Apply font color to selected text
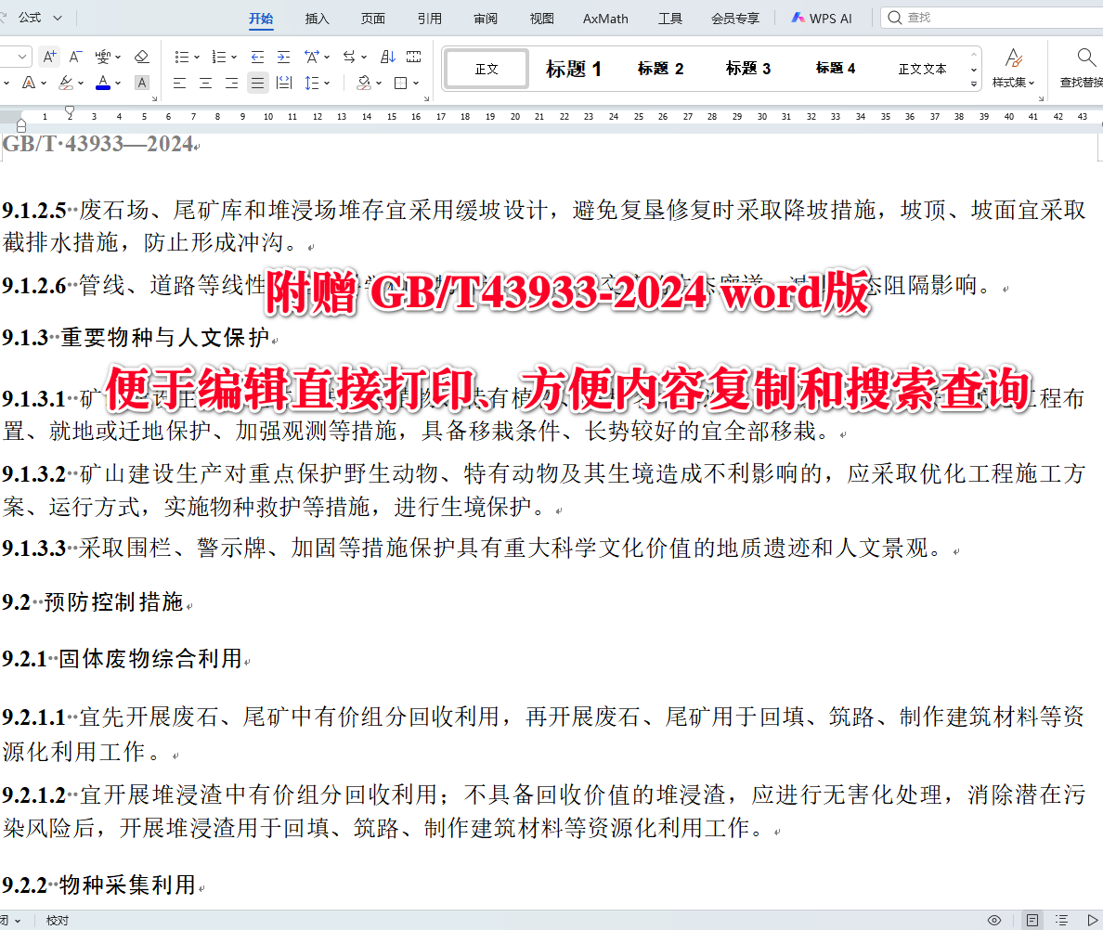 [x=103, y=83]
